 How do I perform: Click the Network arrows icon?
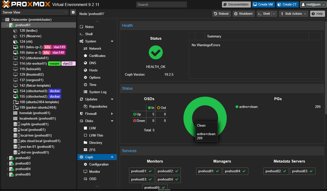[85, 48]
